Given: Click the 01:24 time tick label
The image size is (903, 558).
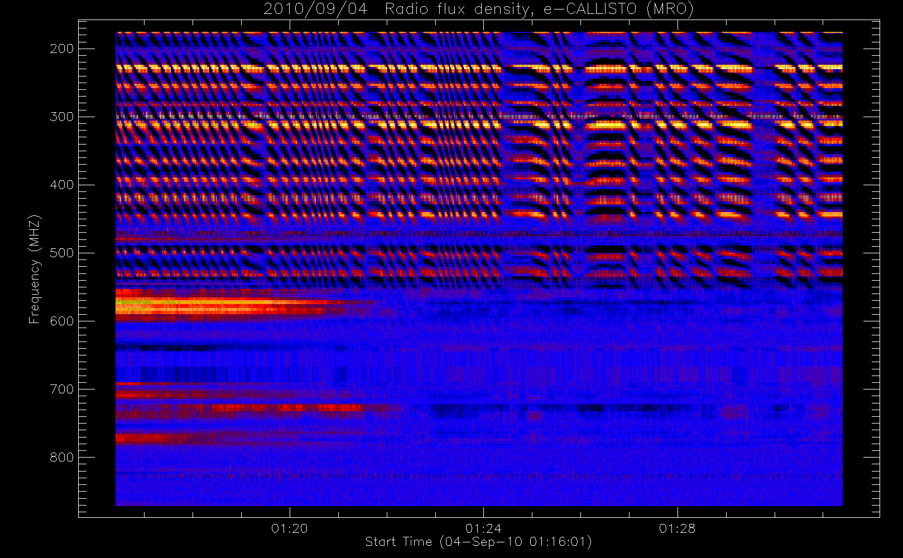Looking at the screenshot, I should coord(483,528).
